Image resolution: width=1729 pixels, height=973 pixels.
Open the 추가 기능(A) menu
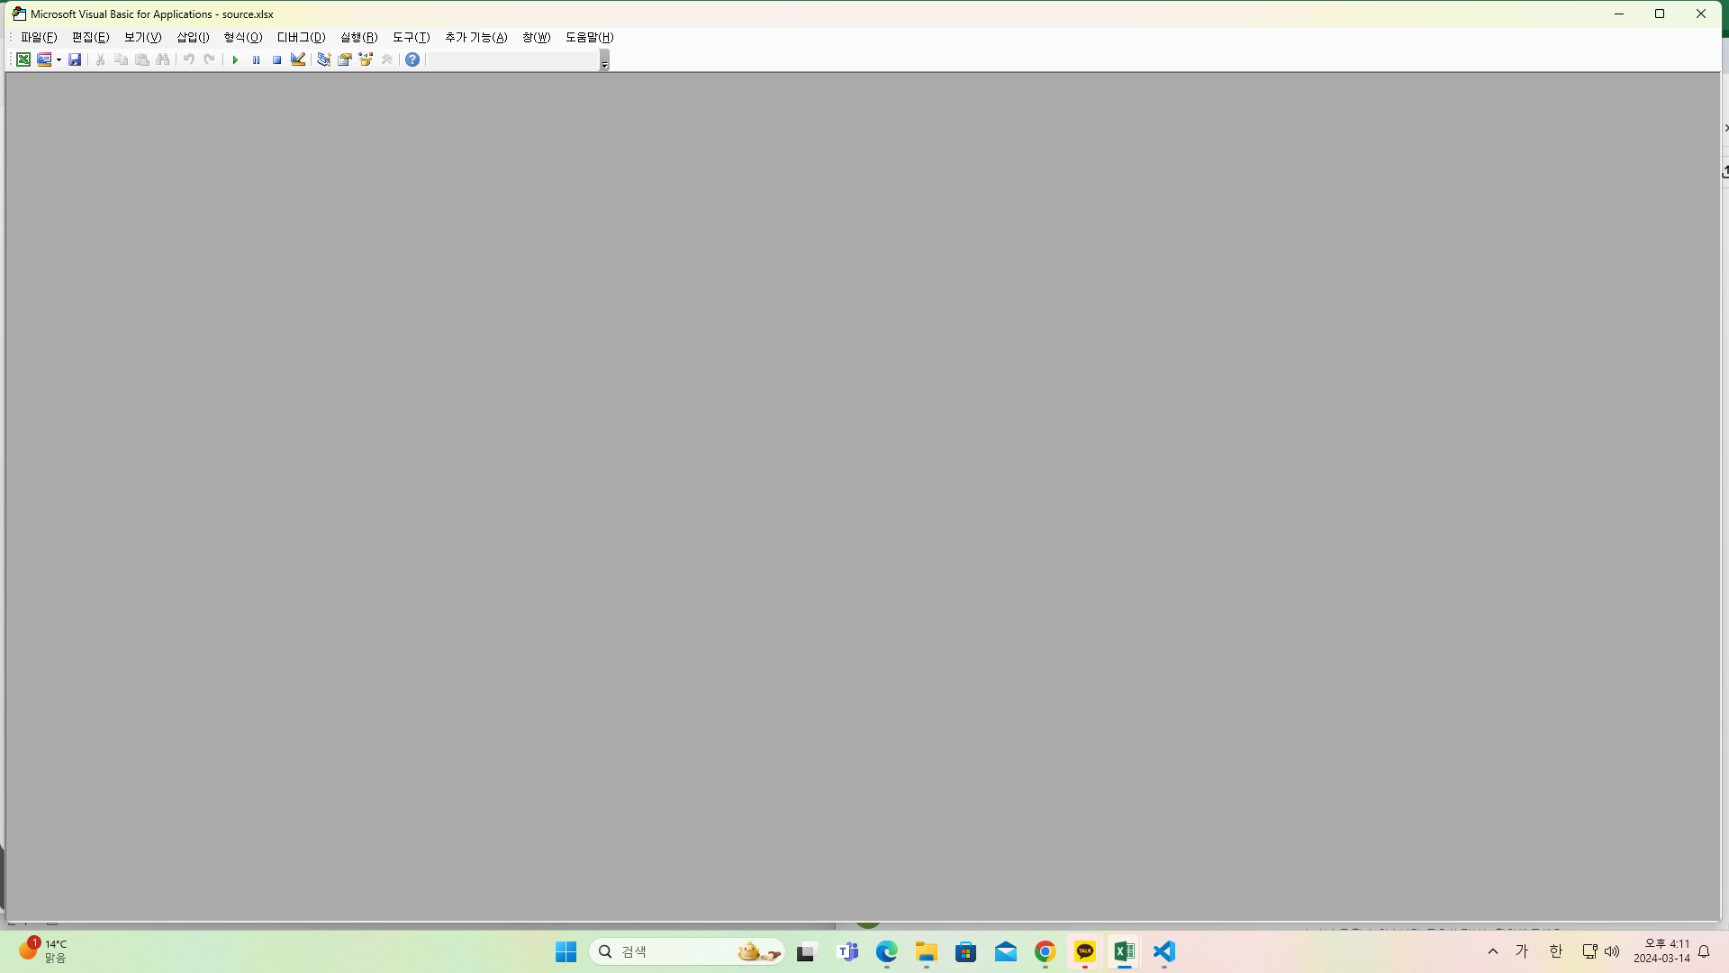[475, 37]
